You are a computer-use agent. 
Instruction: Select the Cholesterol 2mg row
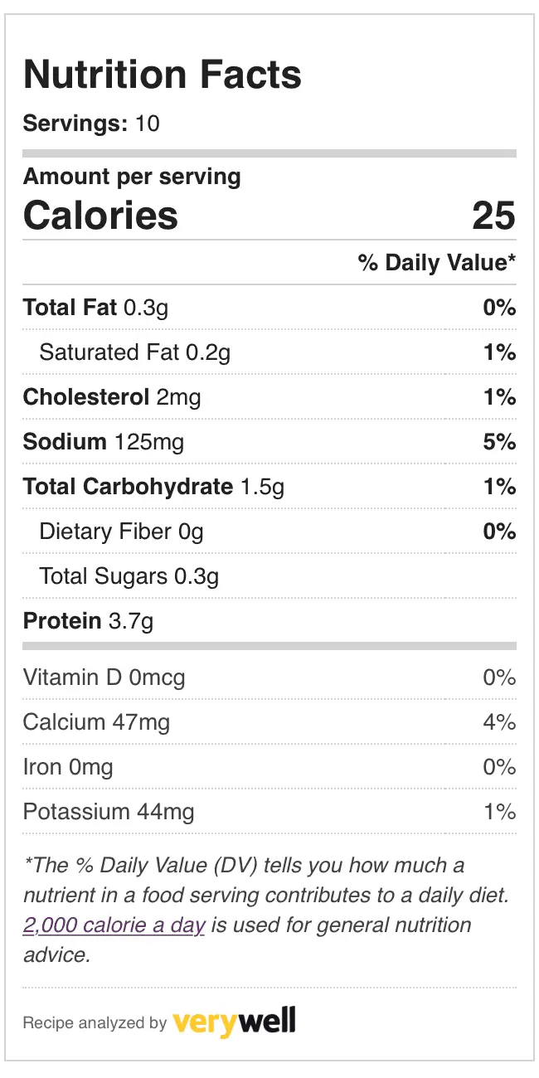(269, 397)
